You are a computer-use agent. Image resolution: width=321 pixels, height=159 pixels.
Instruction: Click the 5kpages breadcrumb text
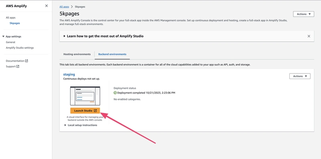click(80, 7)
